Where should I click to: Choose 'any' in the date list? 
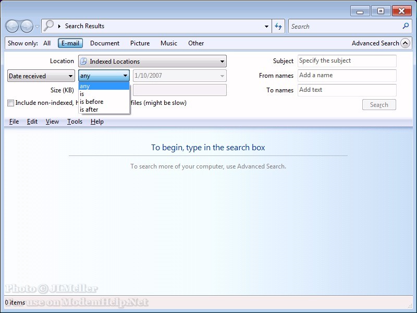pyautogui.click(x=104, y=86)
